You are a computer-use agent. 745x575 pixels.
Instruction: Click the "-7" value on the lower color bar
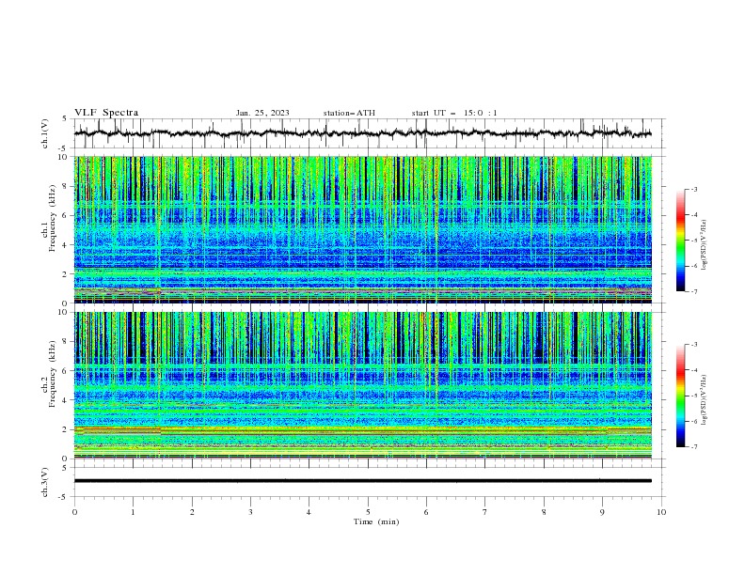tap(693, 446)
